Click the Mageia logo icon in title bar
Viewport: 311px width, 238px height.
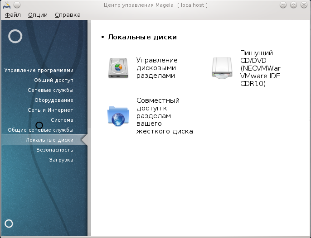[7, 5]
